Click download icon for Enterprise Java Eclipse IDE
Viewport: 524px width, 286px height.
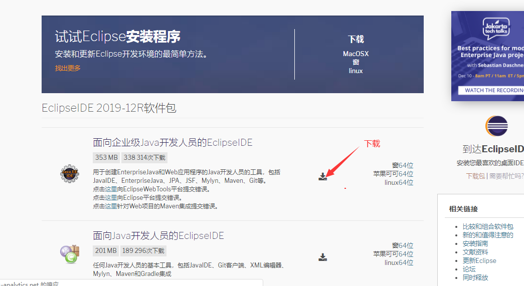click(x=322, y=176)
